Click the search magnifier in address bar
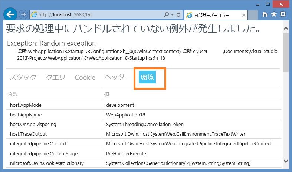This screenshot has width=292, height=172. [166, 14]
